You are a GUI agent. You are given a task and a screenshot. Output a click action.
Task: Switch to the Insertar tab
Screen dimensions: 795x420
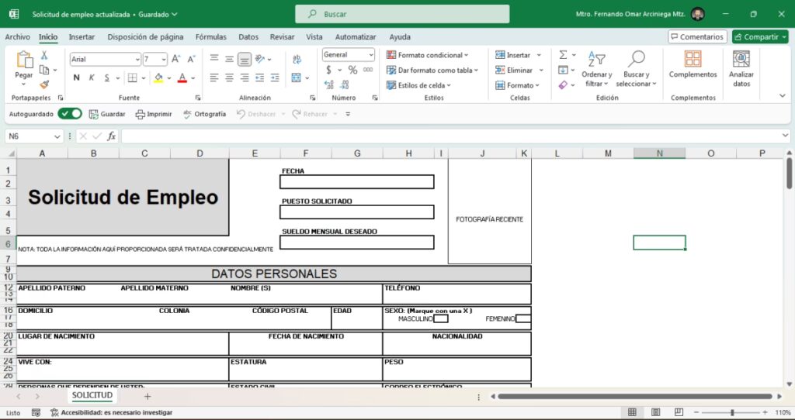point(82,36)
